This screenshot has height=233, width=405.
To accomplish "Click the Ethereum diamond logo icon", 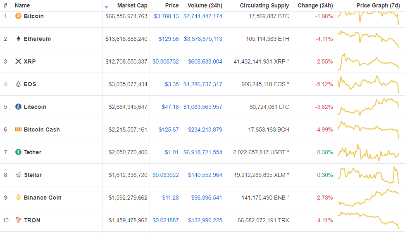I will [x=18, y=39].
